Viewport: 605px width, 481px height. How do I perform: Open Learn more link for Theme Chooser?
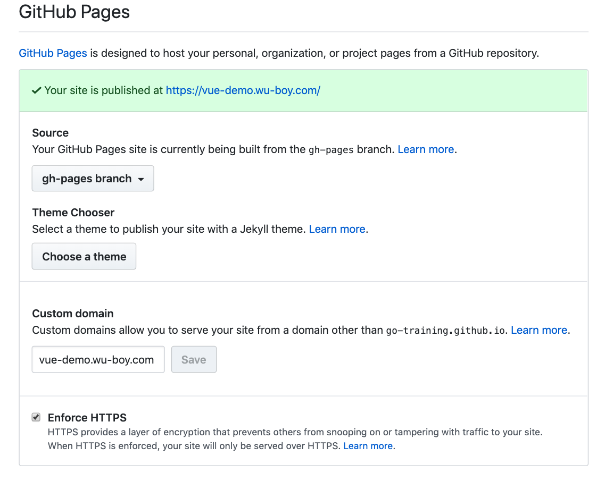point(337,229)
